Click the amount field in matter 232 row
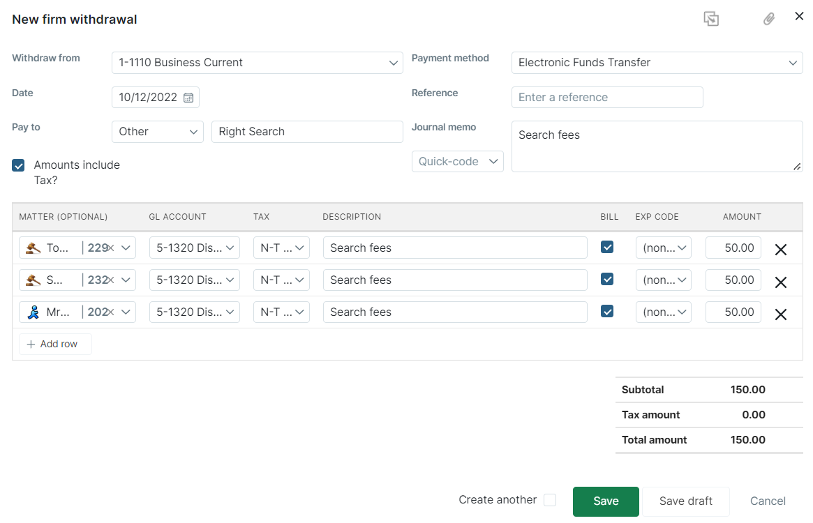Viewport: 813px width, 523px height. [733, 280]
